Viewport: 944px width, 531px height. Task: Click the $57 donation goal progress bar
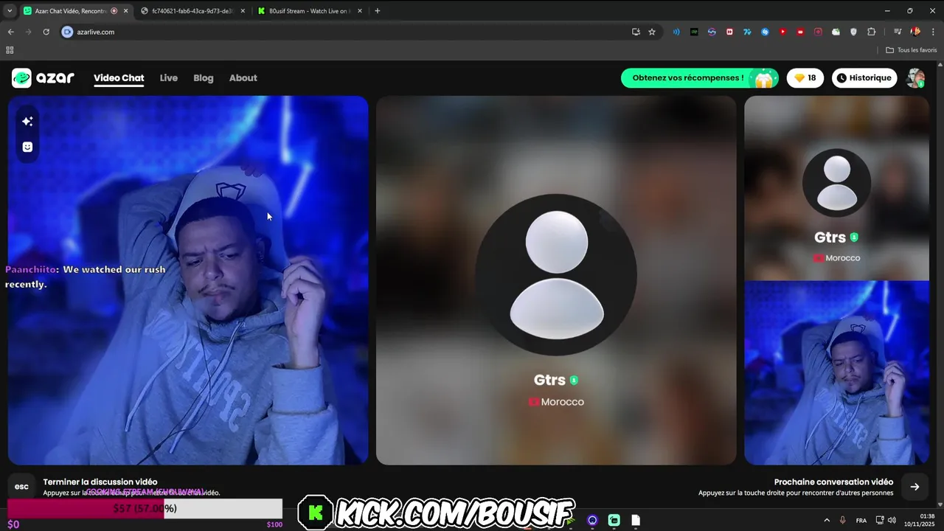(x=145, y=508)
